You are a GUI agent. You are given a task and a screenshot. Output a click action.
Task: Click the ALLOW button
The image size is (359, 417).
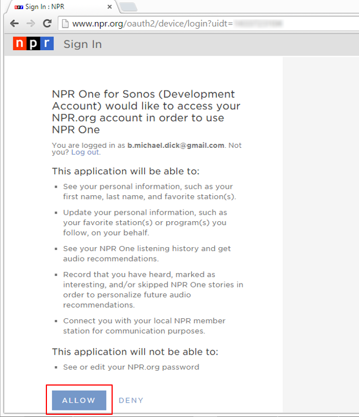[x=79, y=400]
